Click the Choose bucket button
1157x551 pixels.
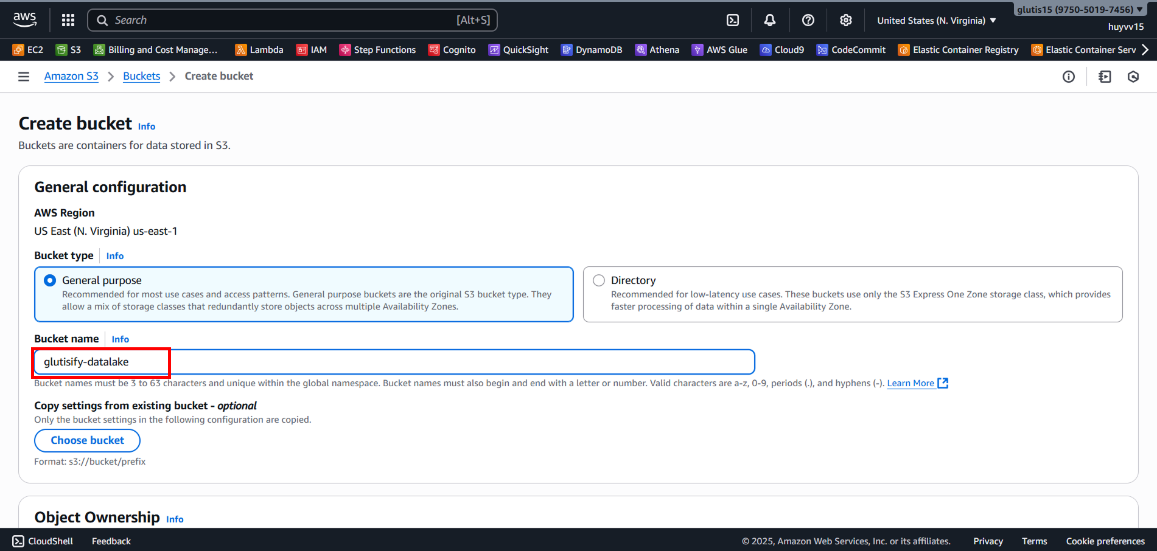pos(87,440)
